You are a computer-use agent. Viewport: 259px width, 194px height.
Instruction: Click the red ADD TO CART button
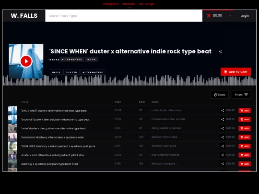pyautogui.click(x=235, y=72)
